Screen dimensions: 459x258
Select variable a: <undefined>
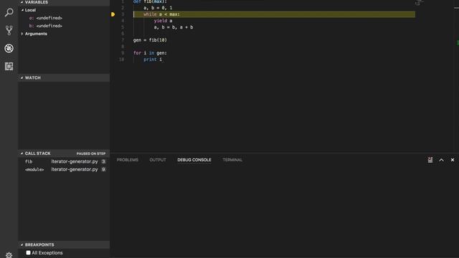coord(46,18)
